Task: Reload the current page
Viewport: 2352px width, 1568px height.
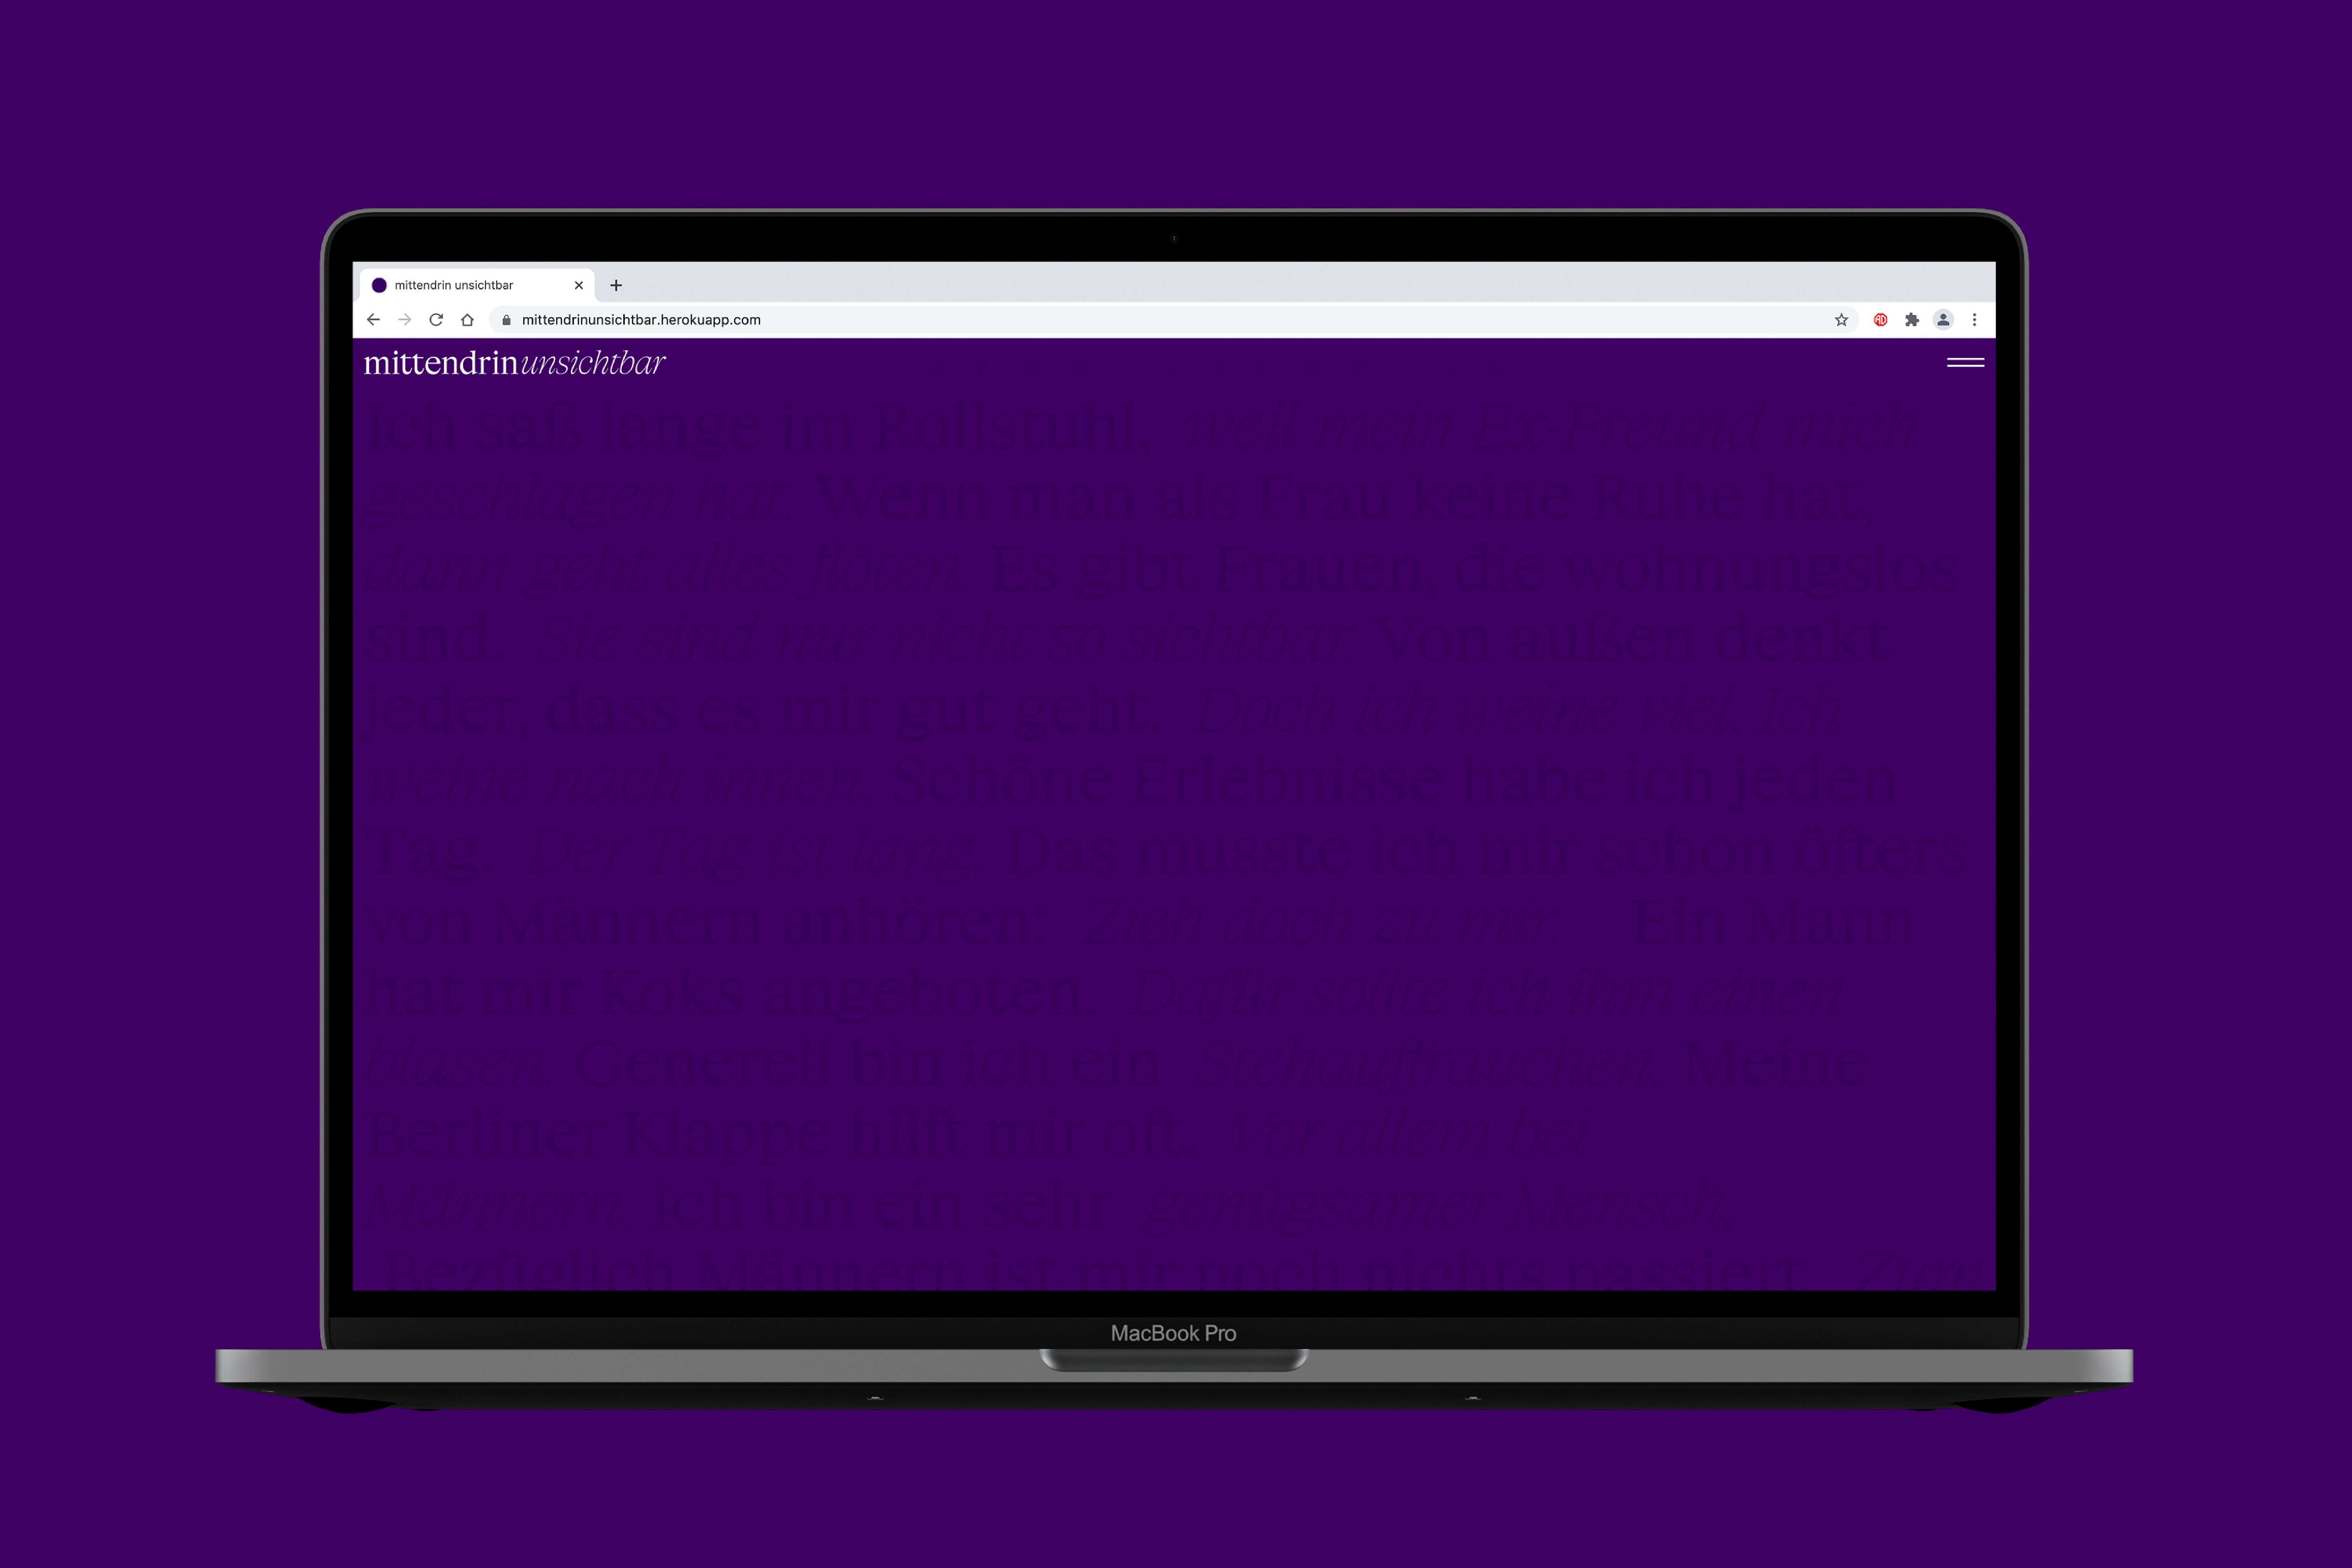Action: tap(436, 320)
